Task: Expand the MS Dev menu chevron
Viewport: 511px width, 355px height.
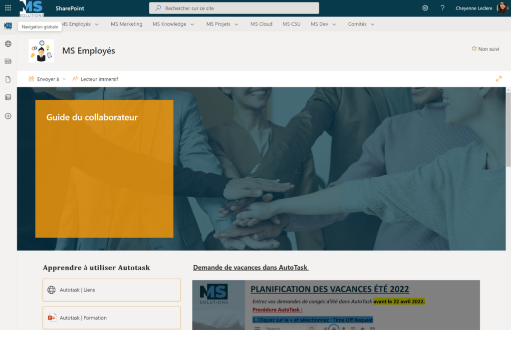Action: coord(334,24)
